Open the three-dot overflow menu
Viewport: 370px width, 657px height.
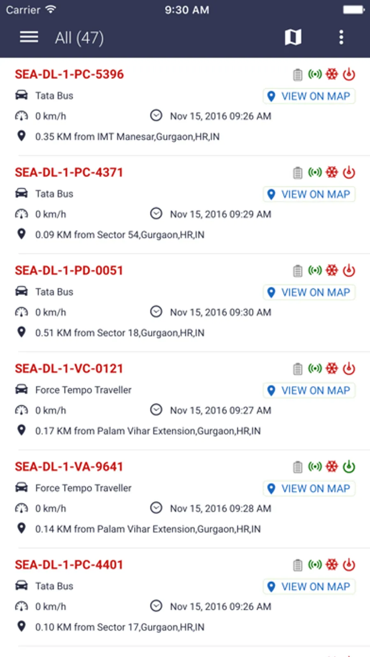(x=341, y=37)
